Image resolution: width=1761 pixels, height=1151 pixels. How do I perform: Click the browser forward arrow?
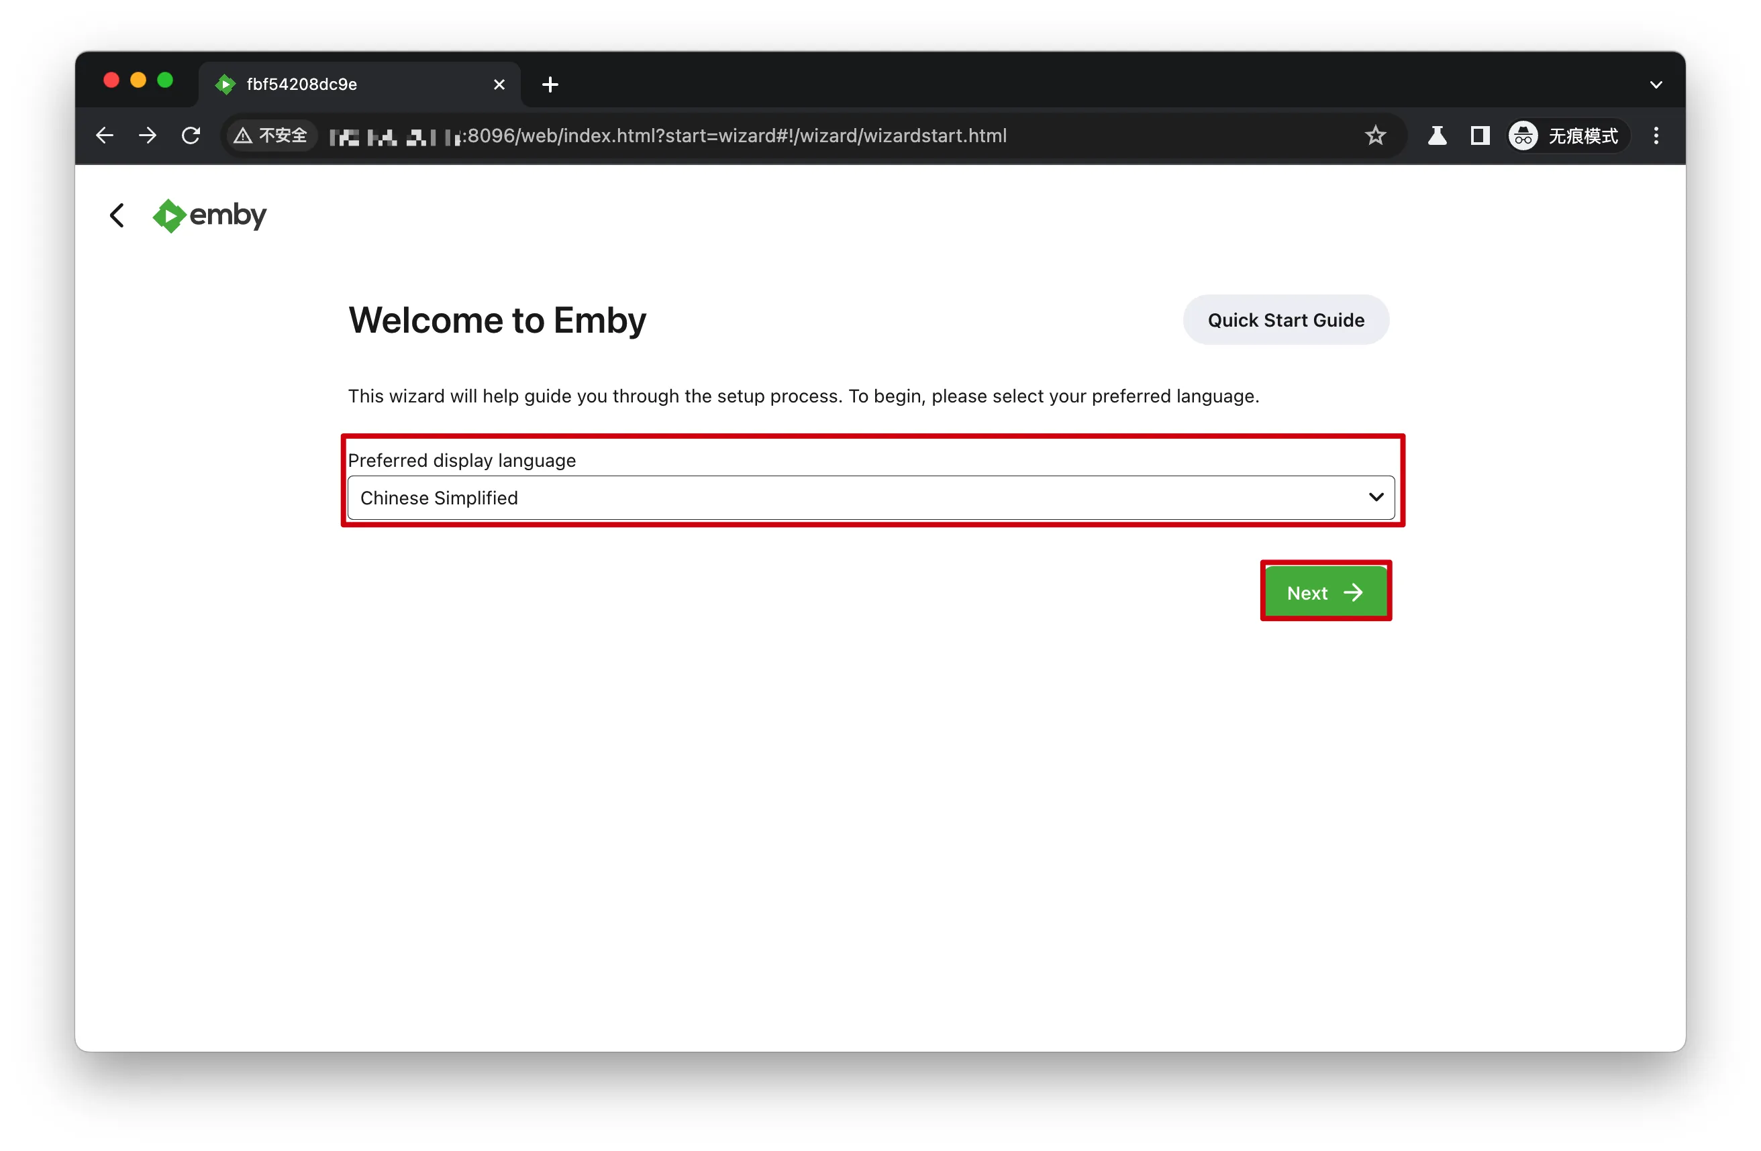click(148, 135)
